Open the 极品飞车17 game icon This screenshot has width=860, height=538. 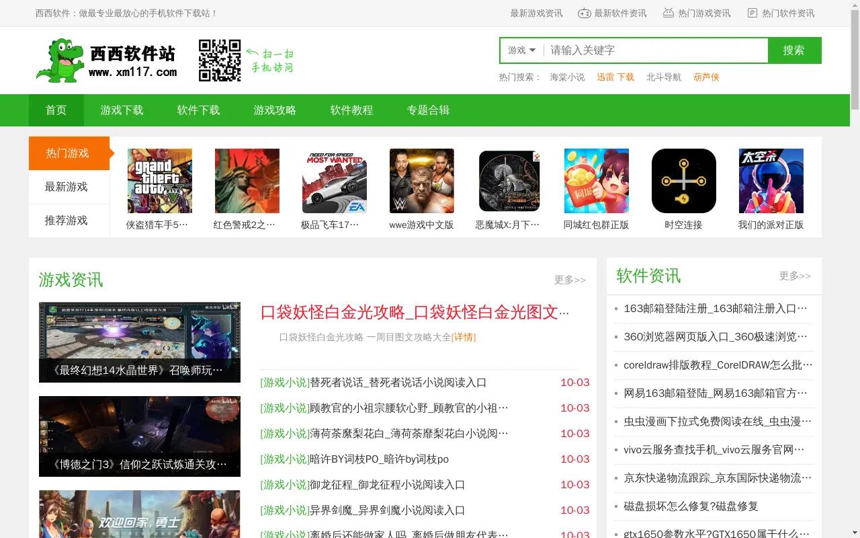coord(335,181)
